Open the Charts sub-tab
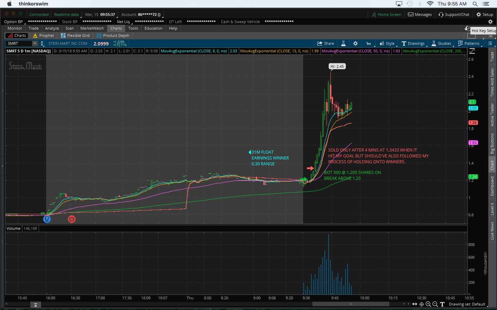The height and width of the screenshot is (310, 497). (17, 35)
